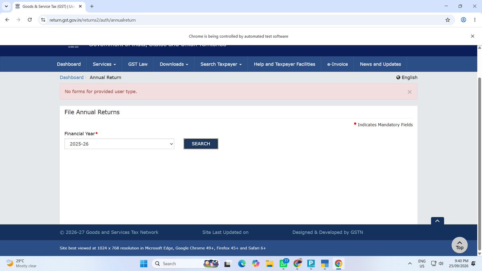Click the 'Site best viewed at' footer line
The image size is (482, 271).
tap(163, 248)
